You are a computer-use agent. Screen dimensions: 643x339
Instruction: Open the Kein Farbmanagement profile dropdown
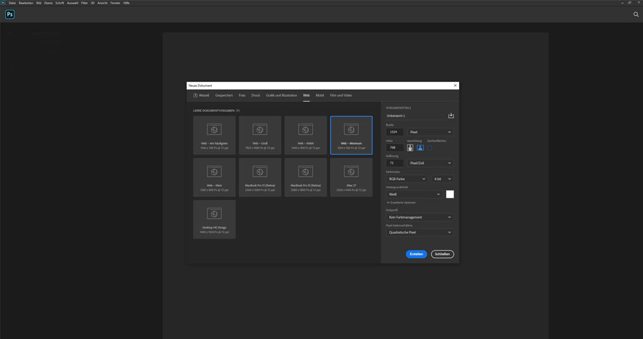coord(419,217)
